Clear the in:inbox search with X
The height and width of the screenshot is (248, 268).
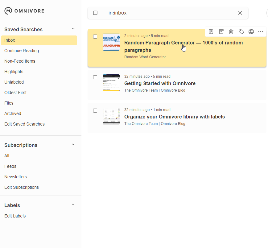tap(240, 13)
